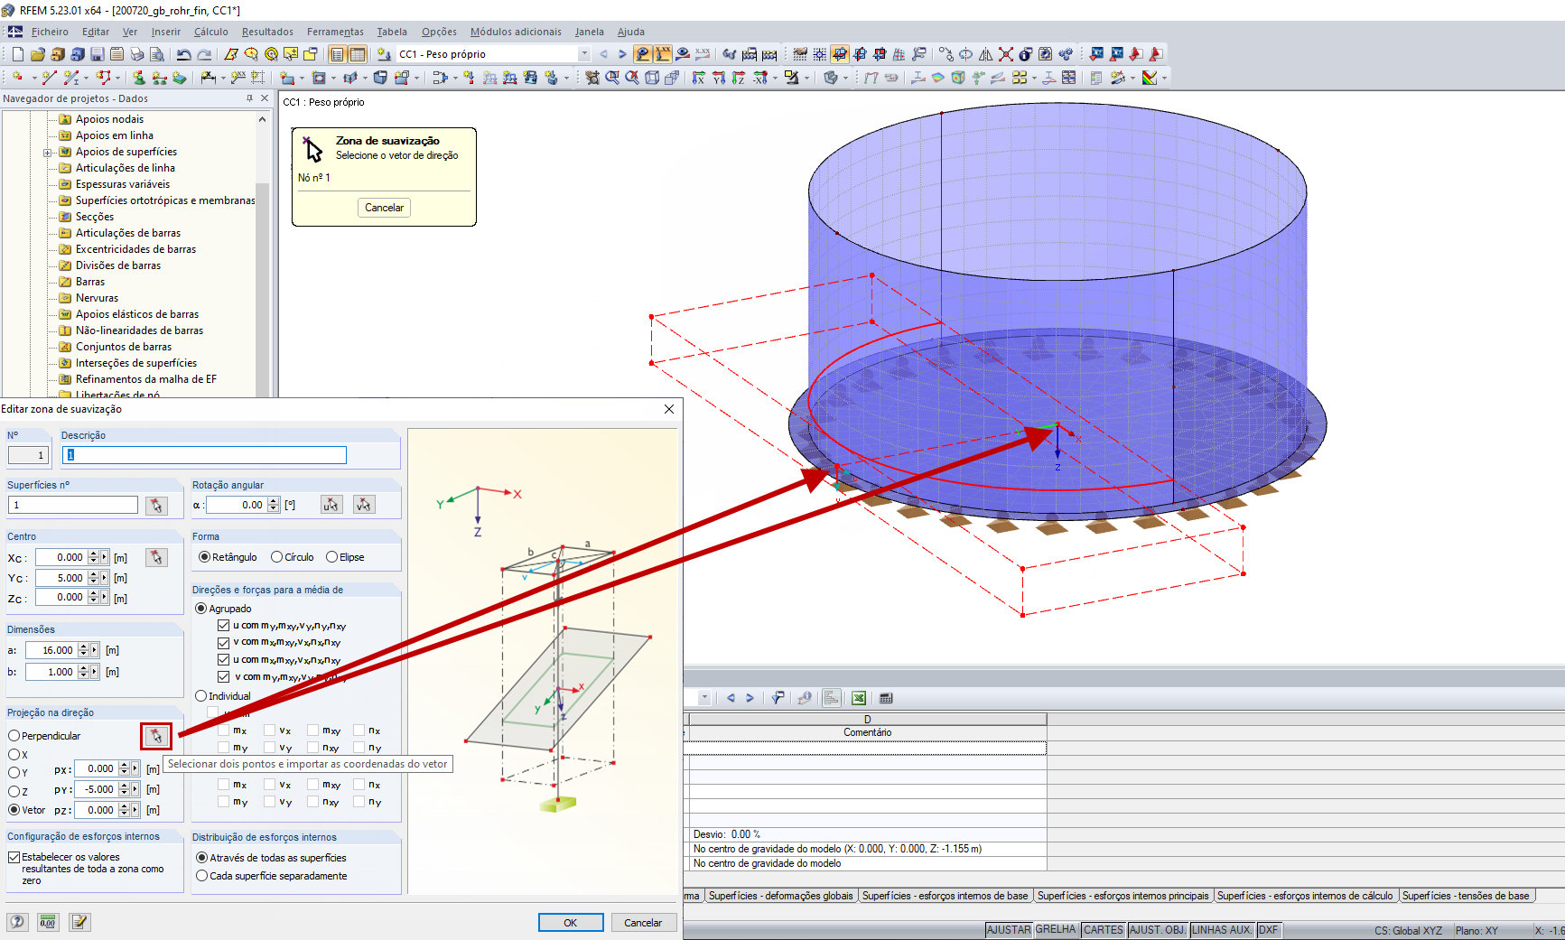Select the Círculo shape option
The width and height of the screenshot is (1565, 940).
pos(293,557)
